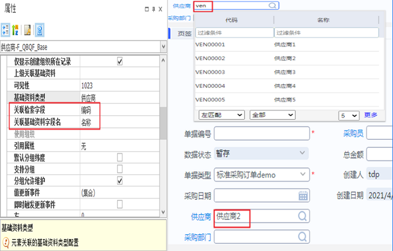Toggle 支持分组 checkbox
Viewport: 393px width, 251px height.
[x=120, y=169]
